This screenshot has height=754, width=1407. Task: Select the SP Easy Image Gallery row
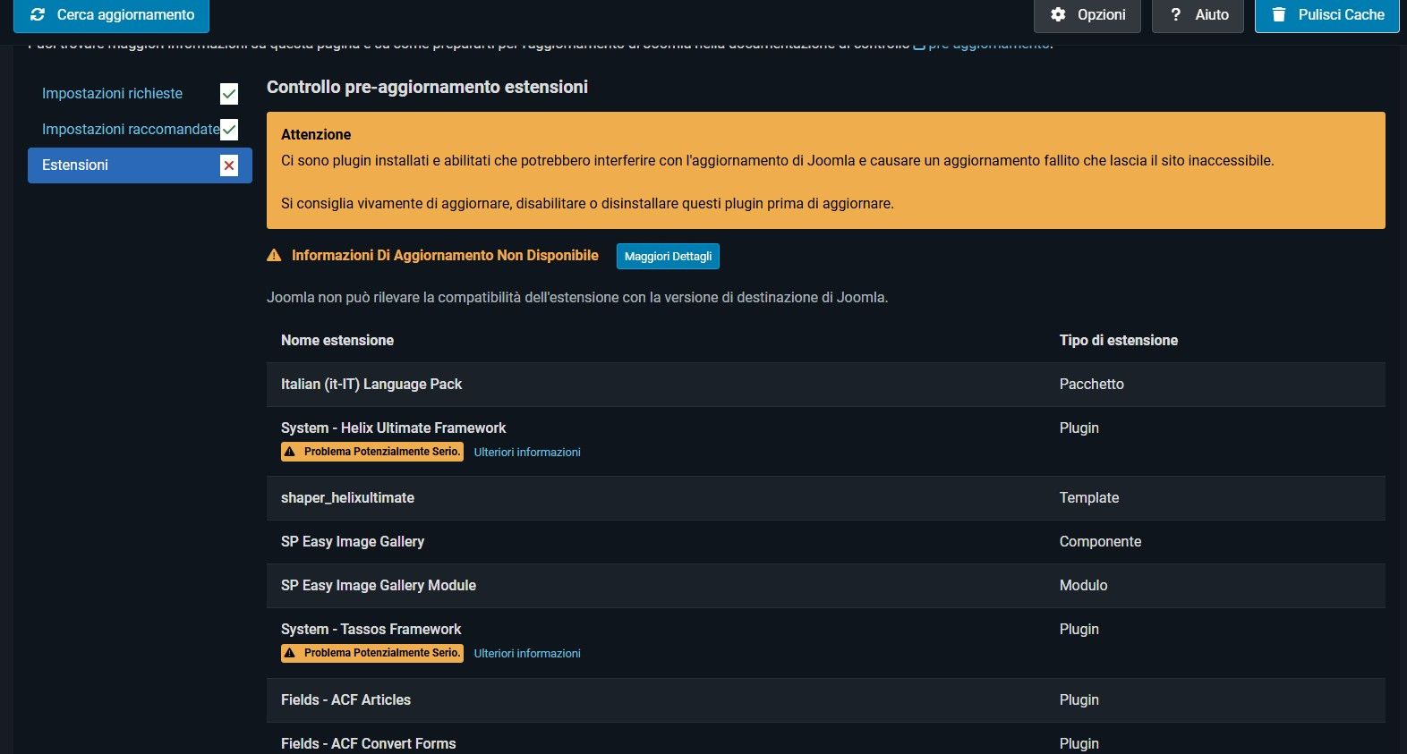(353, 542)
